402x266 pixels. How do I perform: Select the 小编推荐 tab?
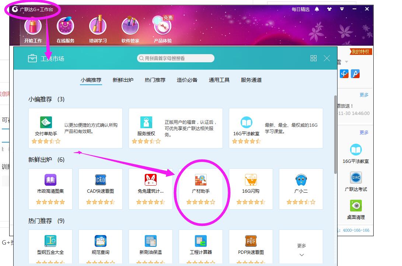pyautogui.click(x=91, y=80)
